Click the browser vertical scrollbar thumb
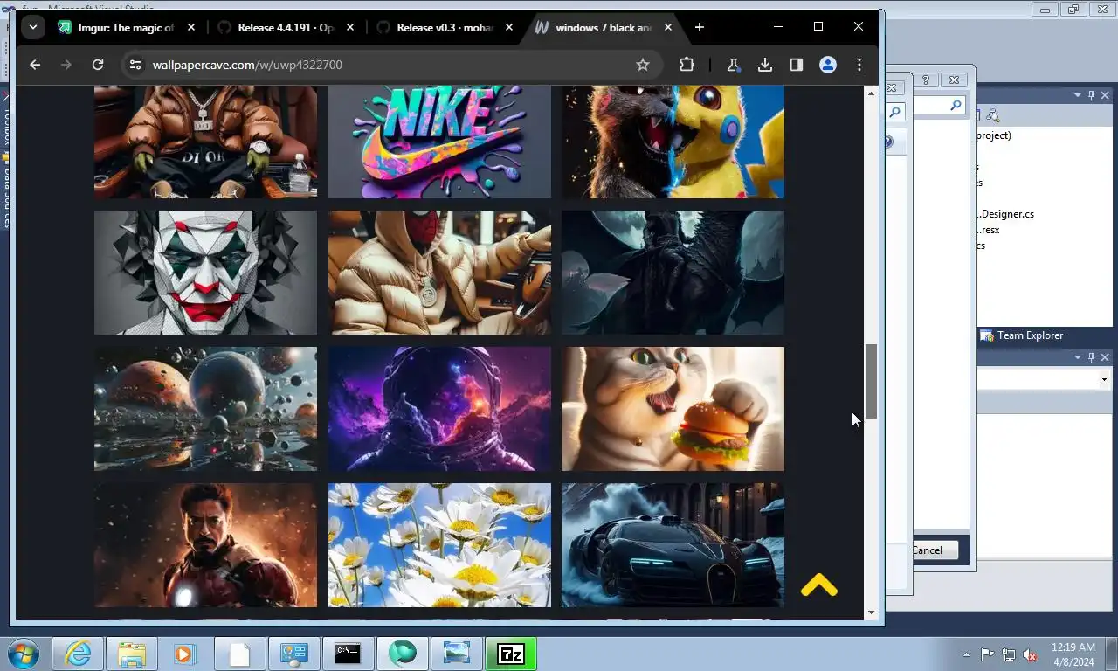The image size is (1118, 671). (871, 381)
